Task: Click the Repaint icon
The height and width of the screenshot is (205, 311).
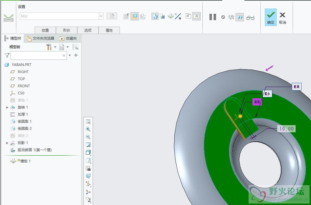Action: (88, 145)
